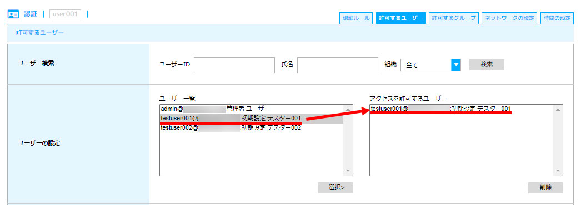Click the 検索 button
This screenshot has width=581, height=205.
[487, 65]
